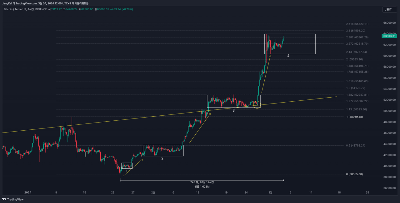Click the number 3 label under the rectangle
The image size is (400, 203).
click(x=233, y=110)
